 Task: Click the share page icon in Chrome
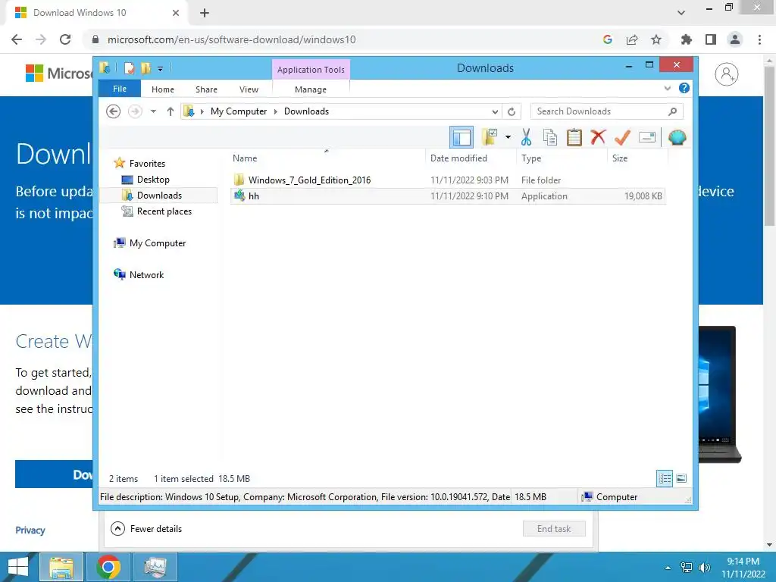[632, 39]
